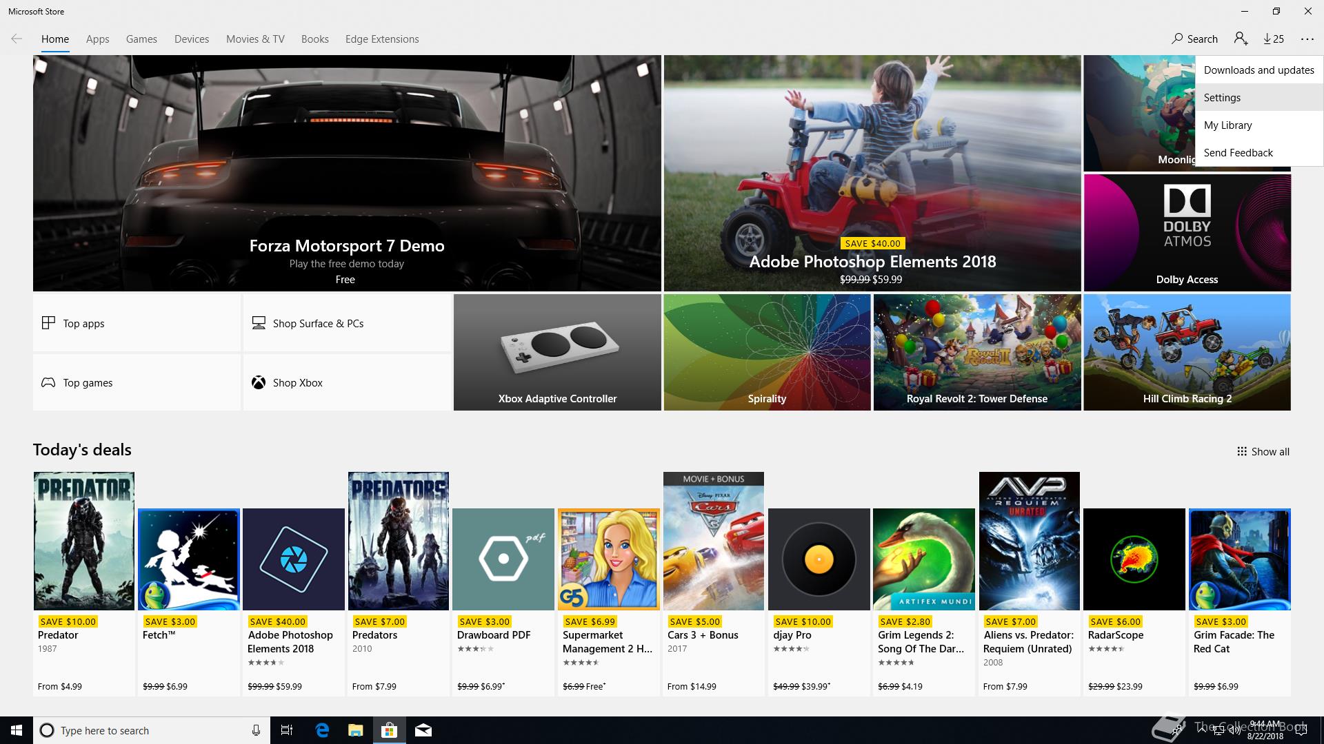Click Microsoft Store taskbar icon
1324x744 pixels.
pyautogui.click(x=390, y=730)
